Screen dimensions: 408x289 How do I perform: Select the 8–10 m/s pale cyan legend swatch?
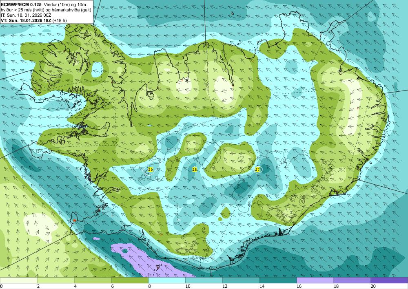[167, 280]
